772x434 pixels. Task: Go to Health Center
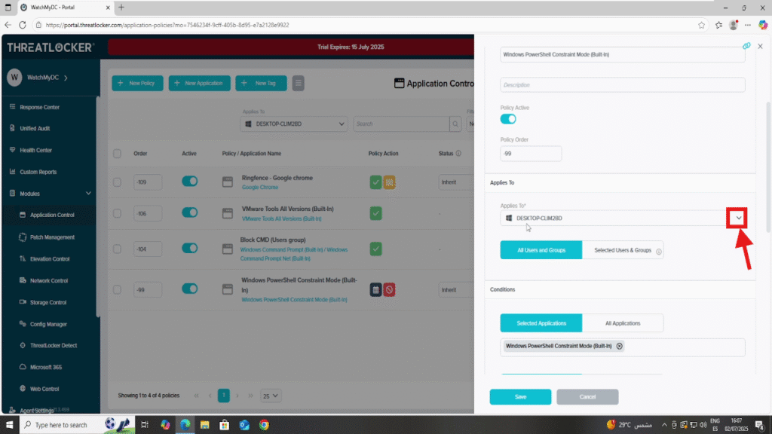pos(35,150)
